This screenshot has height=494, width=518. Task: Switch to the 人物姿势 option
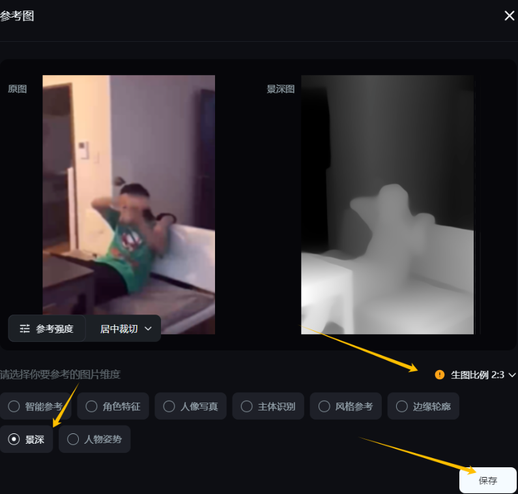pos(94,440)
